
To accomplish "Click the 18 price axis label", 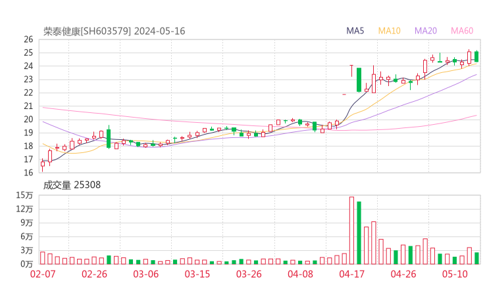I will (28, 146).
